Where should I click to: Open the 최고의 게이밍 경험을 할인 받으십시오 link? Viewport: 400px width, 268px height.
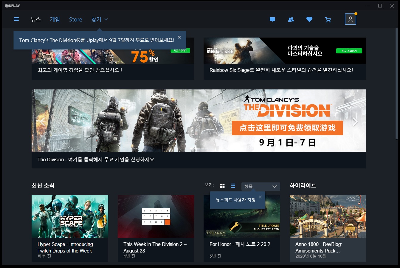(80, 70)
